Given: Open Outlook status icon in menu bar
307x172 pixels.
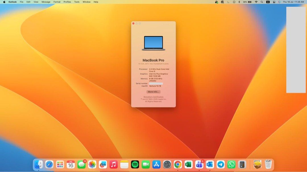Looking at the screenshot, I should tap(222, 2).
